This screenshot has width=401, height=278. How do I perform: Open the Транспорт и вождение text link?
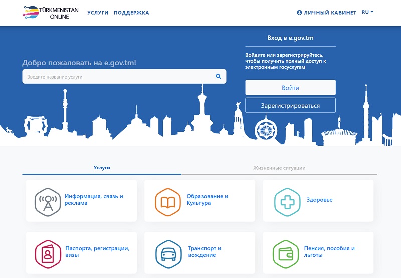(x=204, y=252)
